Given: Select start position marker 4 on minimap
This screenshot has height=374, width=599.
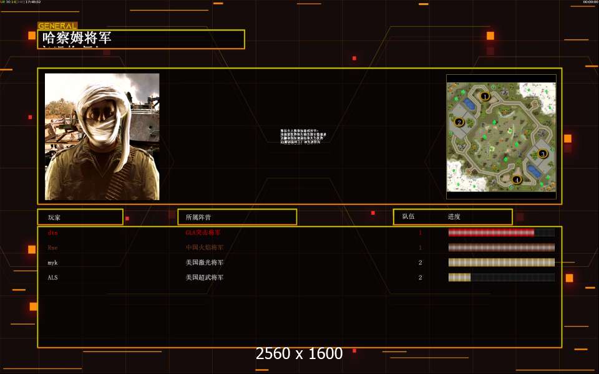Looking at the screenshot, I should click(517, 180).
